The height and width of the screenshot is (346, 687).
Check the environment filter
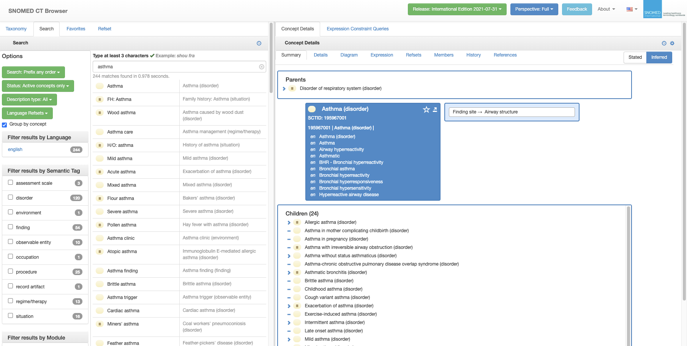(11, 212)
